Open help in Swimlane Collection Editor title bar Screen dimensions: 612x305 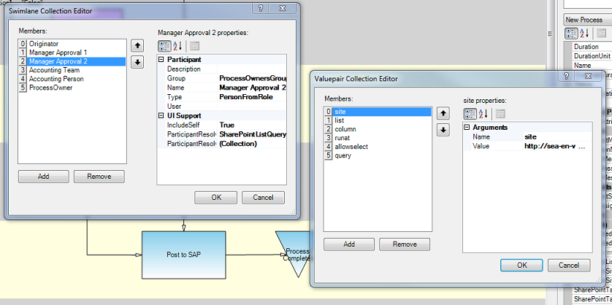coord(261,8)
